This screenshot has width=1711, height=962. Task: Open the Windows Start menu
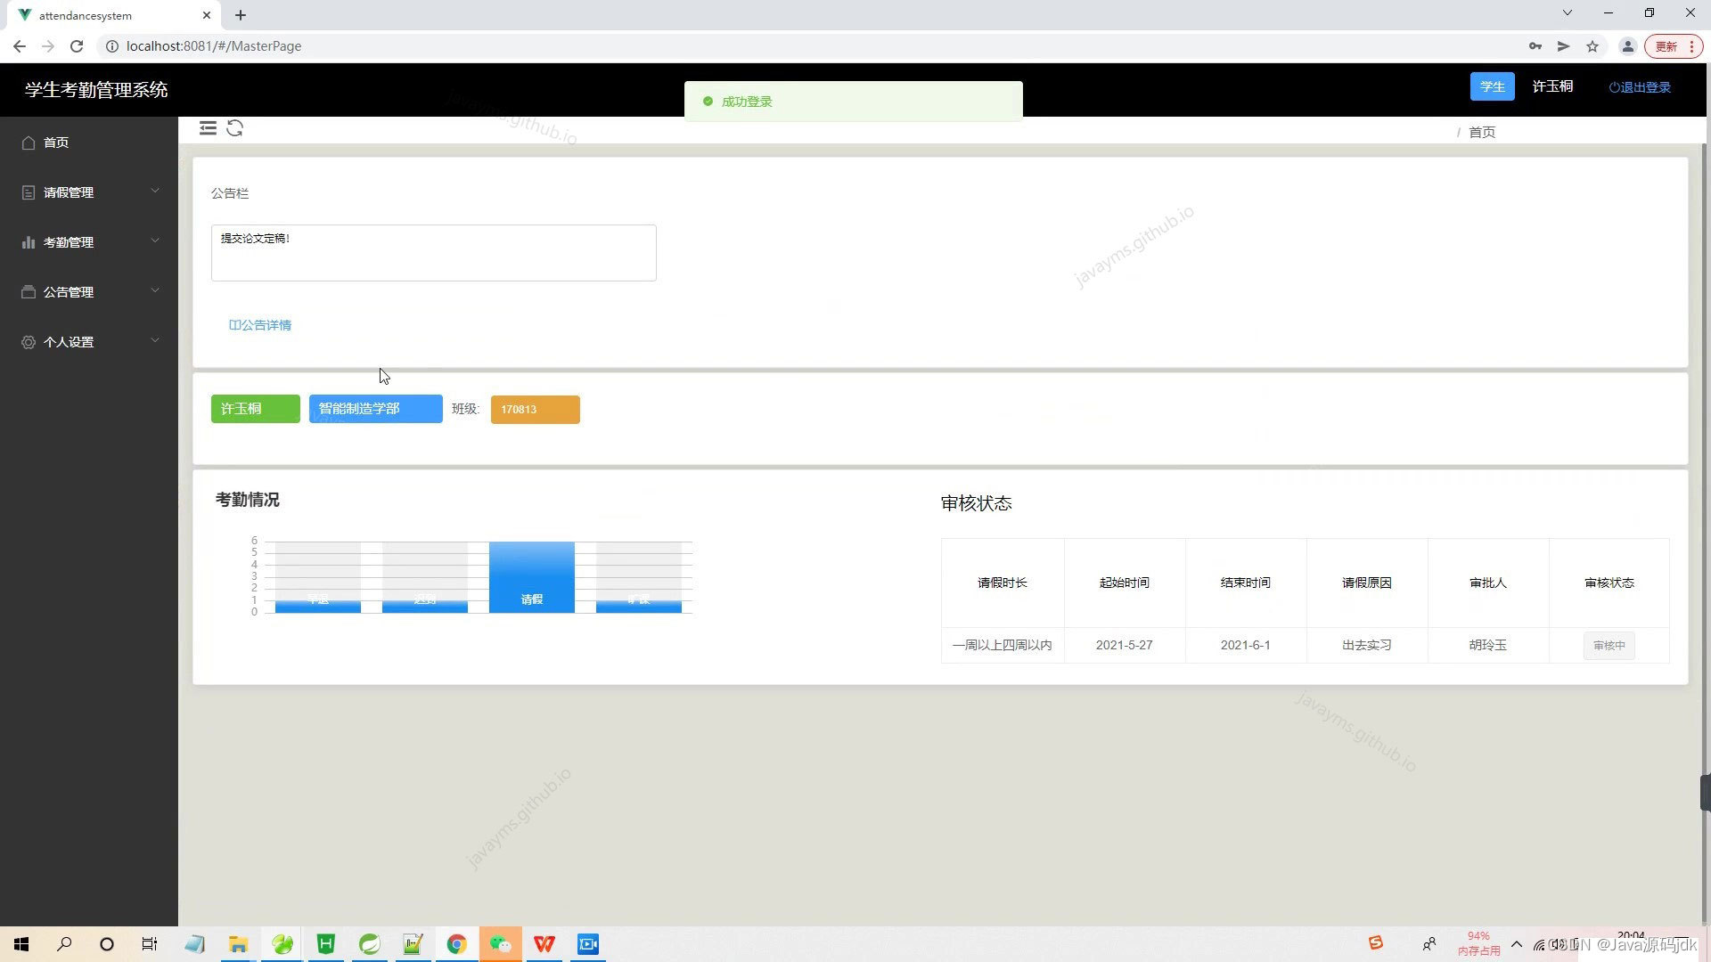tap(21, 944)
